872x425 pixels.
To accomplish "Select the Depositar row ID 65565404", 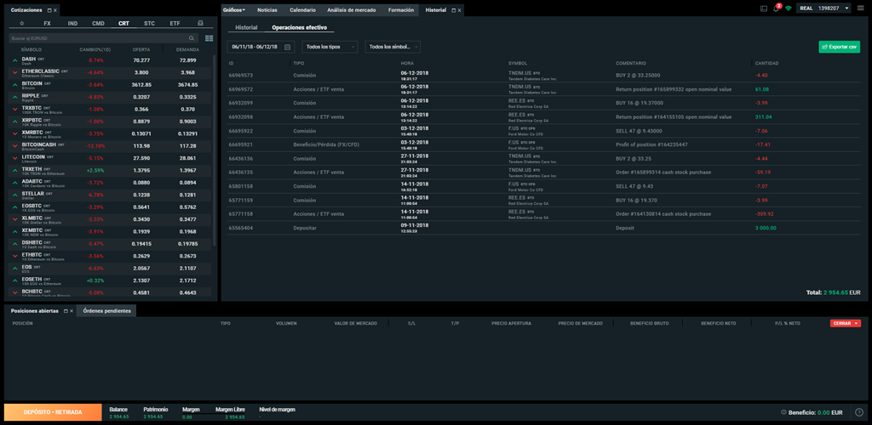I will click(x=543, y=228).
